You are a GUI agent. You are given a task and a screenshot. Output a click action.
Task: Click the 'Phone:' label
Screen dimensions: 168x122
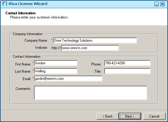(x=96, y=64)
